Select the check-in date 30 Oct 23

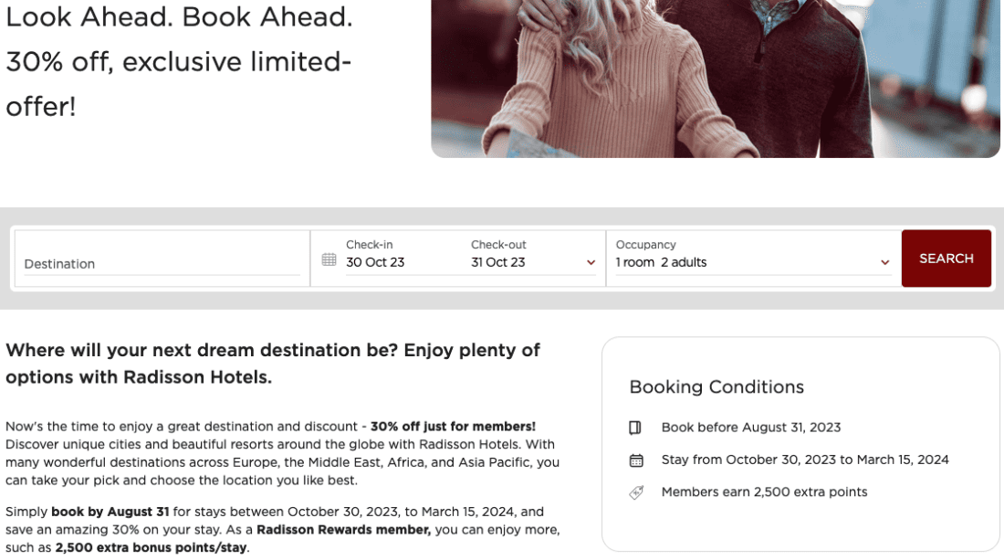point(374,263)
